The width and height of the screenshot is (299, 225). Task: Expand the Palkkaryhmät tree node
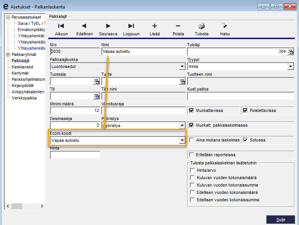[8, 55]
